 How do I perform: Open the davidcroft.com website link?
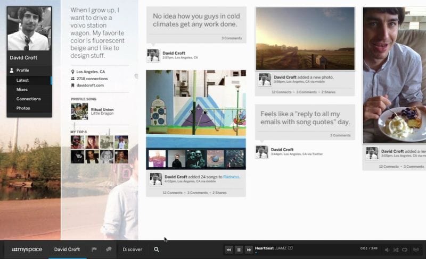pos(89,85)
